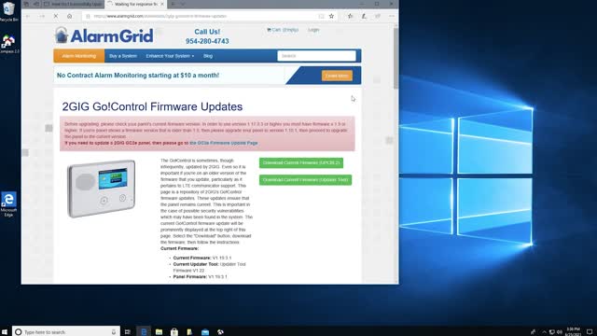Open Microsoft Store from the taskbar
This screenshot has width=597, height=336.
pyautogui.click(x=174, y=332)
